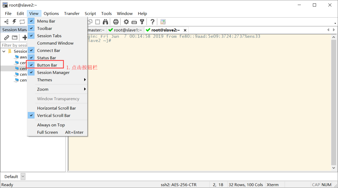Switch to the root@slave1 tab

125,30
